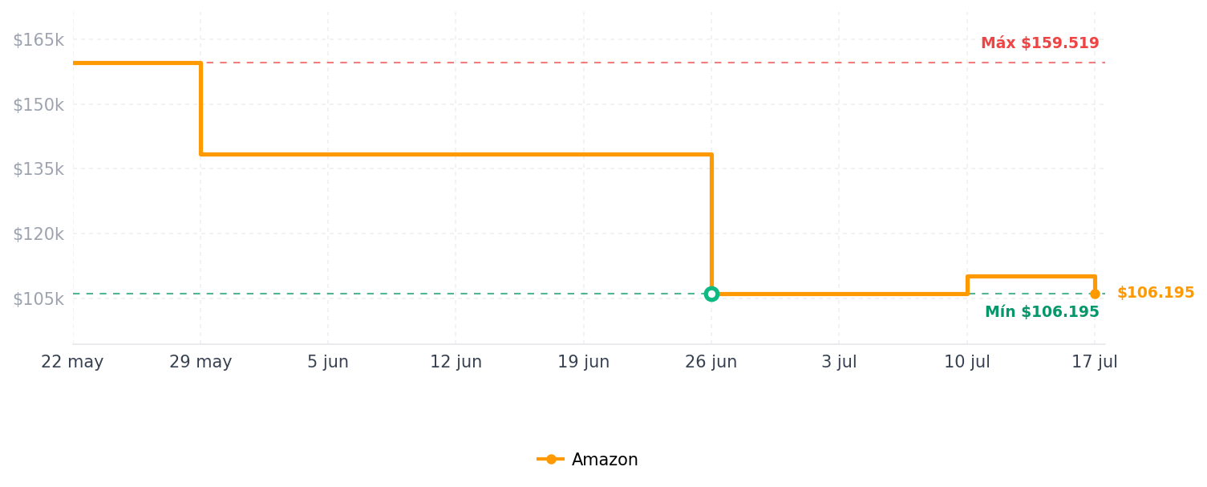
Task: Click the orange endpoint dot at 17 jul
Action: pyautogui.click(x=1095, y=294)
